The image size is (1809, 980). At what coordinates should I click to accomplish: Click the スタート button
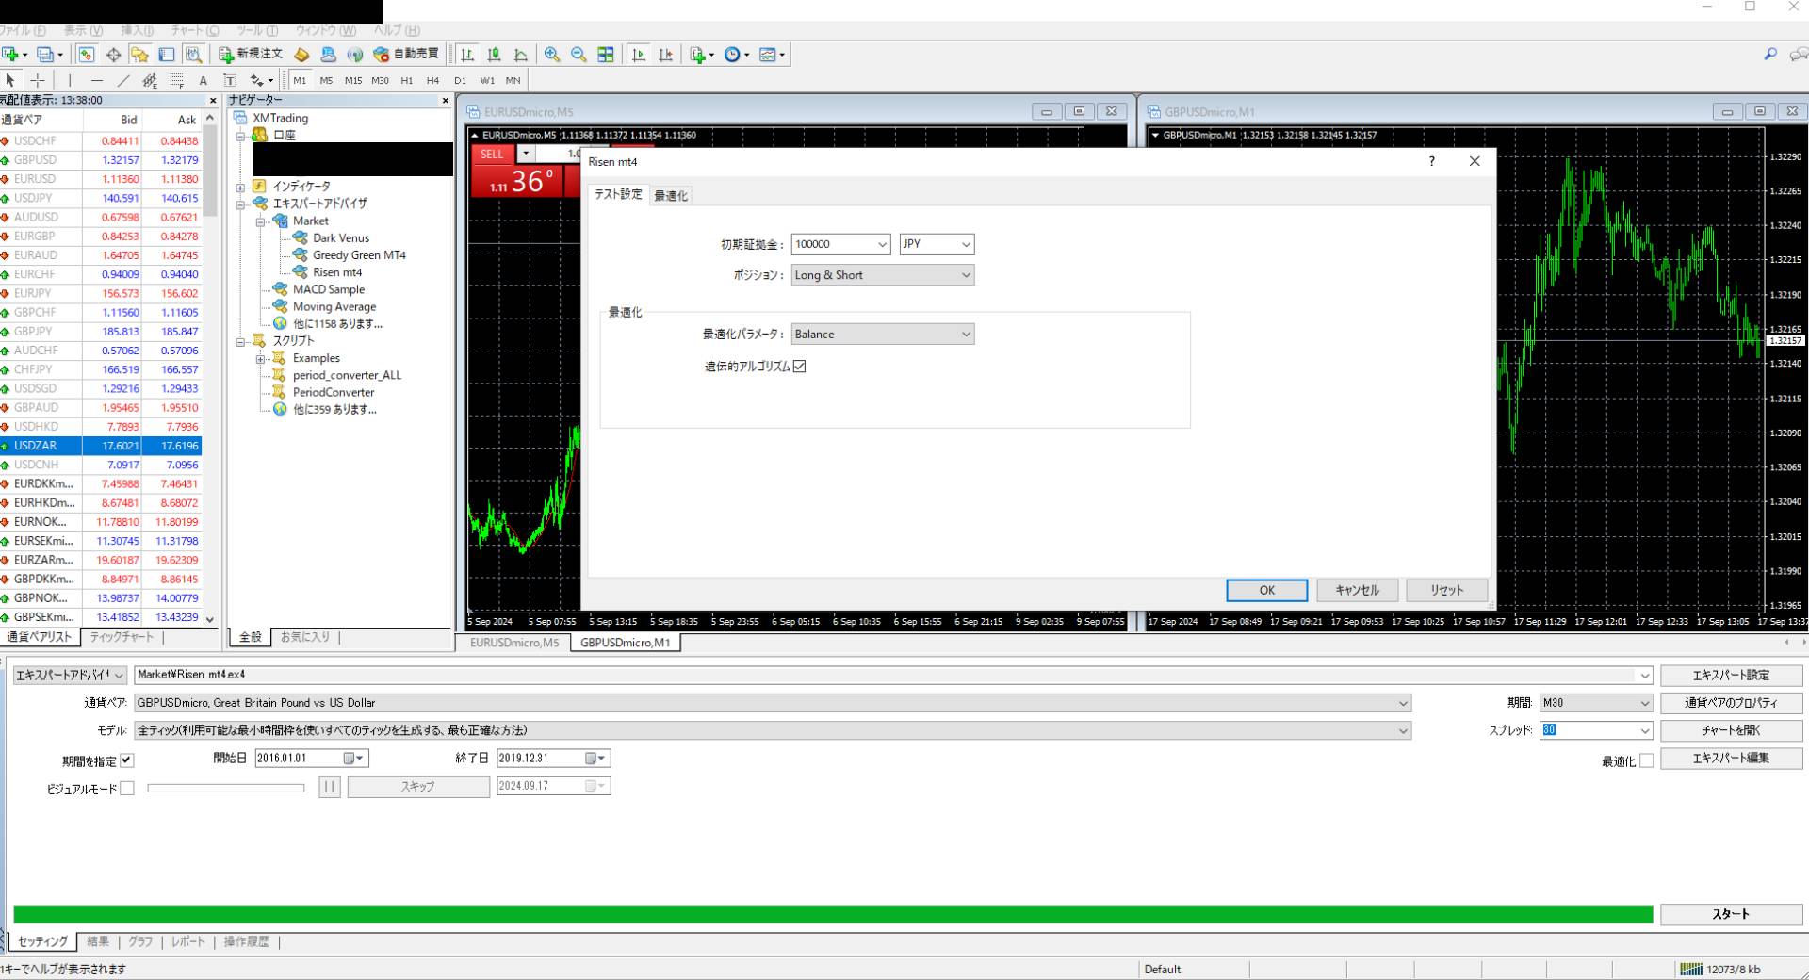point(1731,915)
